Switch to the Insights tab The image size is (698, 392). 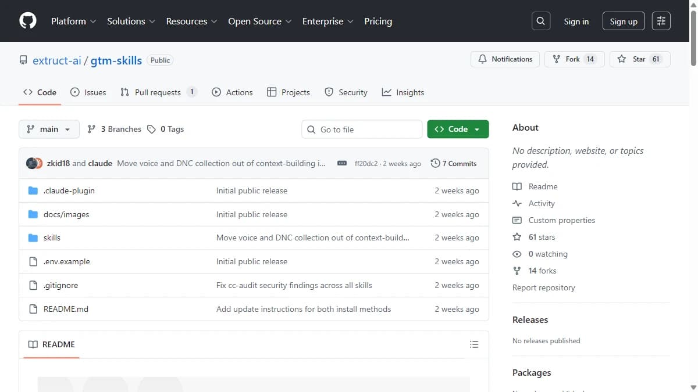point(403,92)
